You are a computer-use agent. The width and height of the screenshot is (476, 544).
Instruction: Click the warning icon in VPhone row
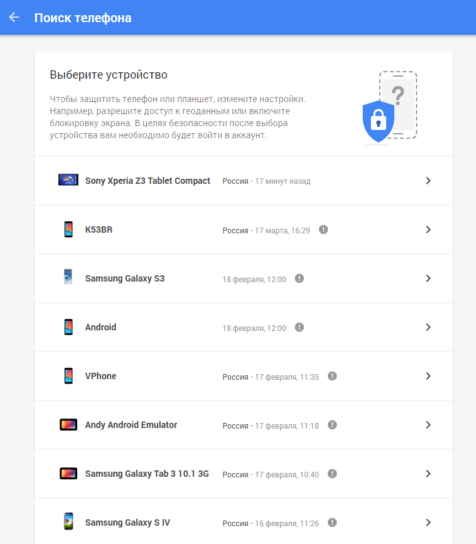(x=332, y=376)
